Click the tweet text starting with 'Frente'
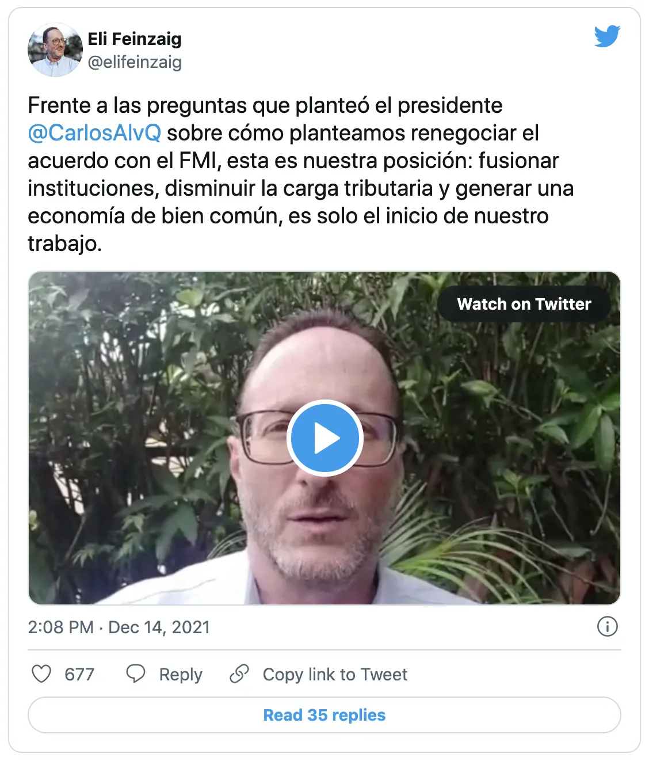The image size is (649, 761). click(x=265, y=106)
